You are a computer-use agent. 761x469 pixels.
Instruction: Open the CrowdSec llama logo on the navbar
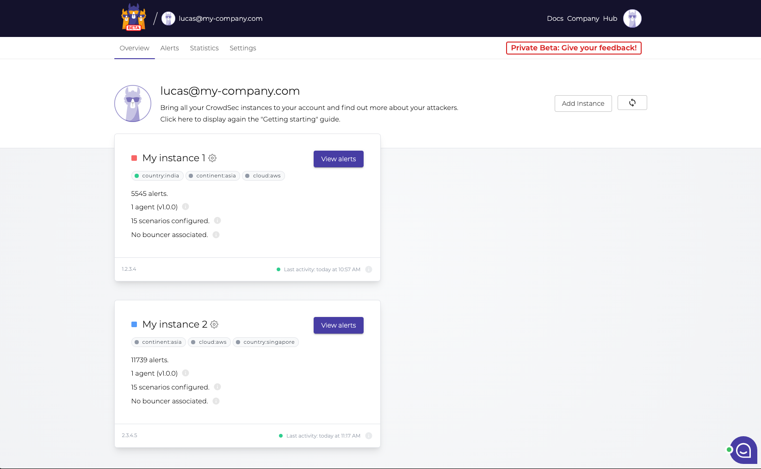[133, 18]
